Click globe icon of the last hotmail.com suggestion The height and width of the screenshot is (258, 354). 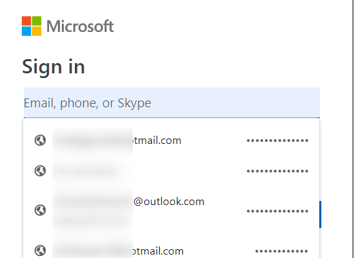click(40, 251)
